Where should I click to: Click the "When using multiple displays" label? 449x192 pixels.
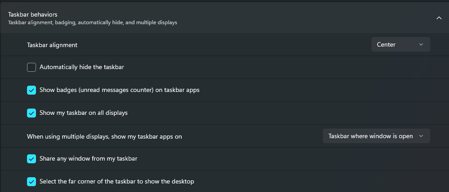point(104,136)
